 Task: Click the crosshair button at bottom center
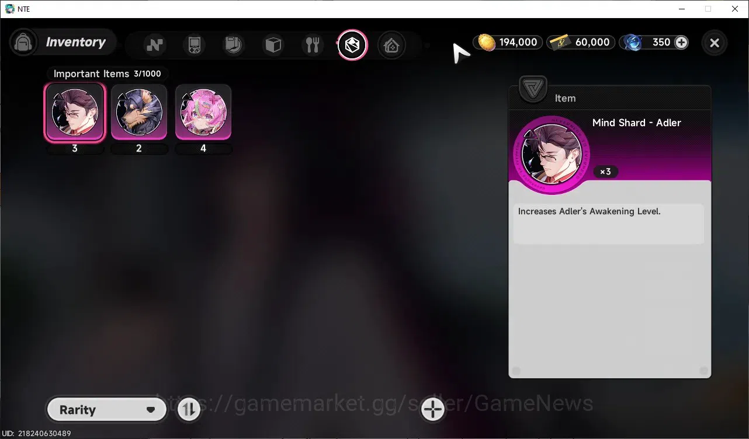(433, 409)
